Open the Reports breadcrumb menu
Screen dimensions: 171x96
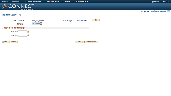(68, 1)
